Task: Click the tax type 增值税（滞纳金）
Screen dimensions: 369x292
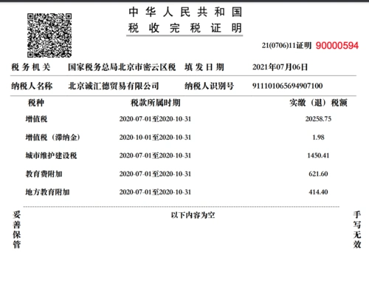Action: (x=53, y=137)
